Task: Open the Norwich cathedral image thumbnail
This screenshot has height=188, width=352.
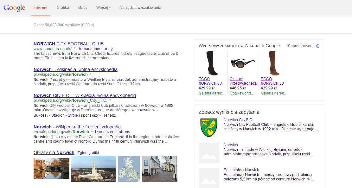Action: coord(93,169)
